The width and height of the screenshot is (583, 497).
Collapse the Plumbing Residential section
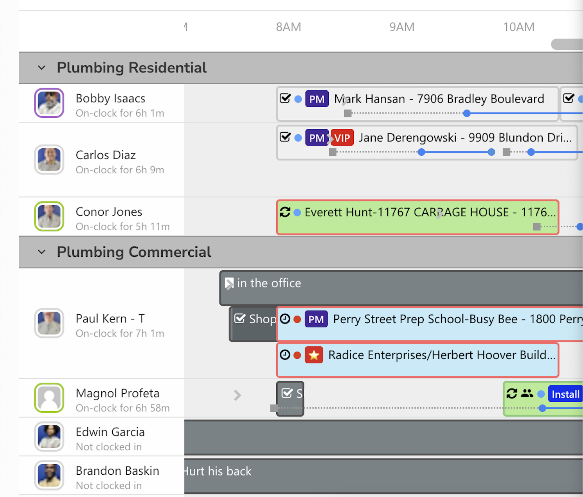point(41,67)
